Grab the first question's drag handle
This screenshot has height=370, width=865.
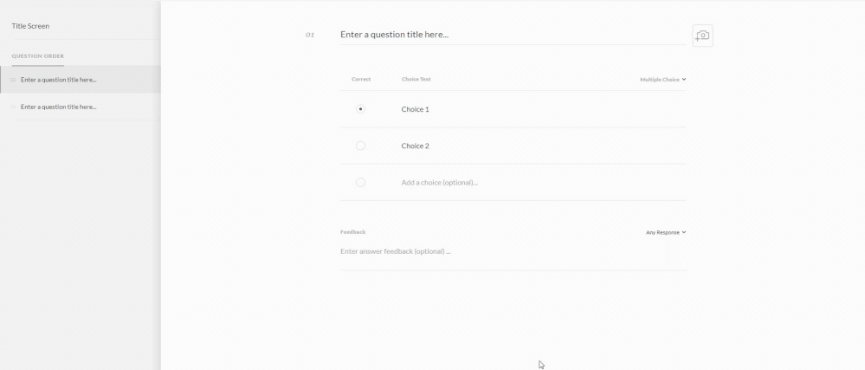(x=13, y=80)
